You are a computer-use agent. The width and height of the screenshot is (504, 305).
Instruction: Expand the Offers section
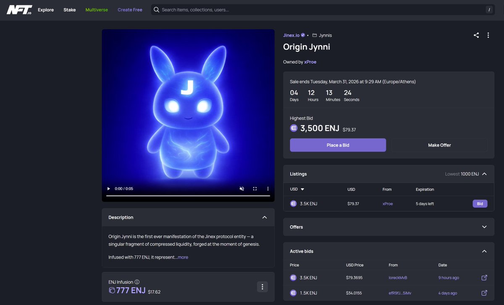coord(485,227)
